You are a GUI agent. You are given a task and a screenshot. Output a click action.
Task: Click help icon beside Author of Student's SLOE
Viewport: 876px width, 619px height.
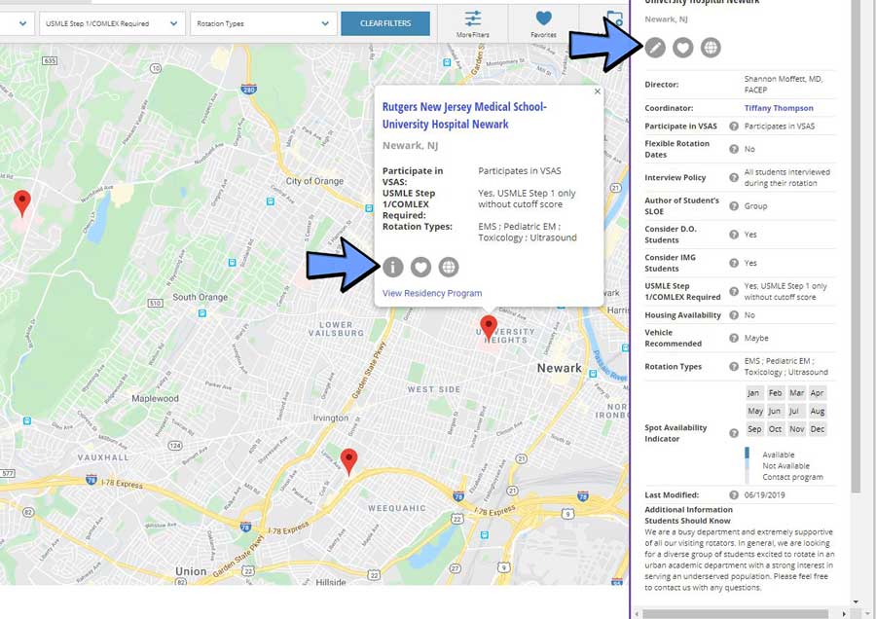click(x=734, y=206)
